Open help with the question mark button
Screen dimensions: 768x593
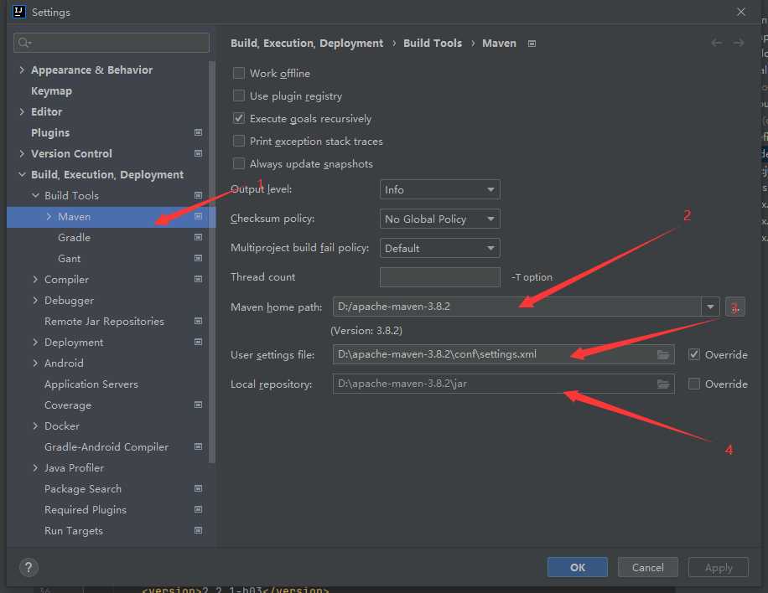tap(29, 568)
